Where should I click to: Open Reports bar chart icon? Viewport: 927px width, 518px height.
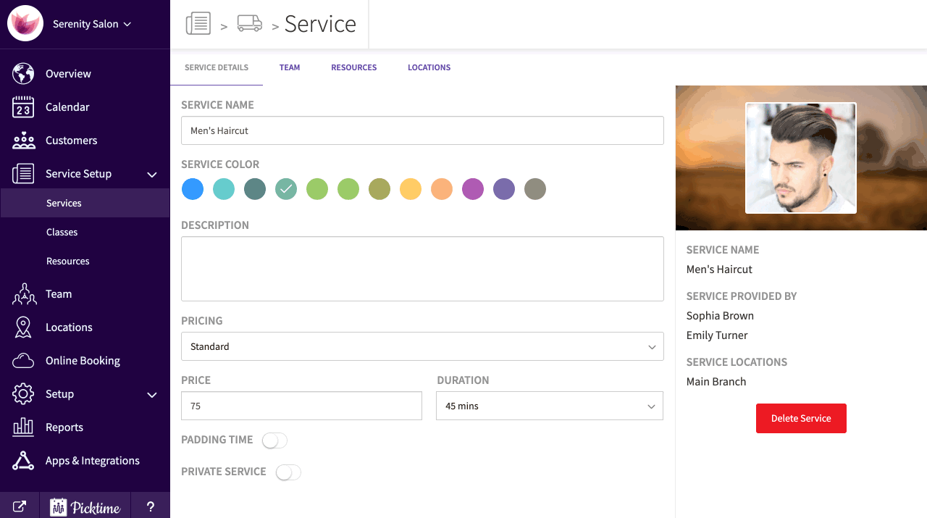23,427
